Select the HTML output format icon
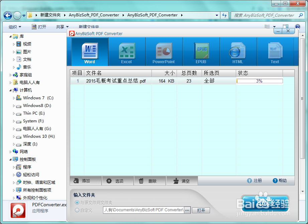Viewport: 308px width, 224px height. point(237,50)
